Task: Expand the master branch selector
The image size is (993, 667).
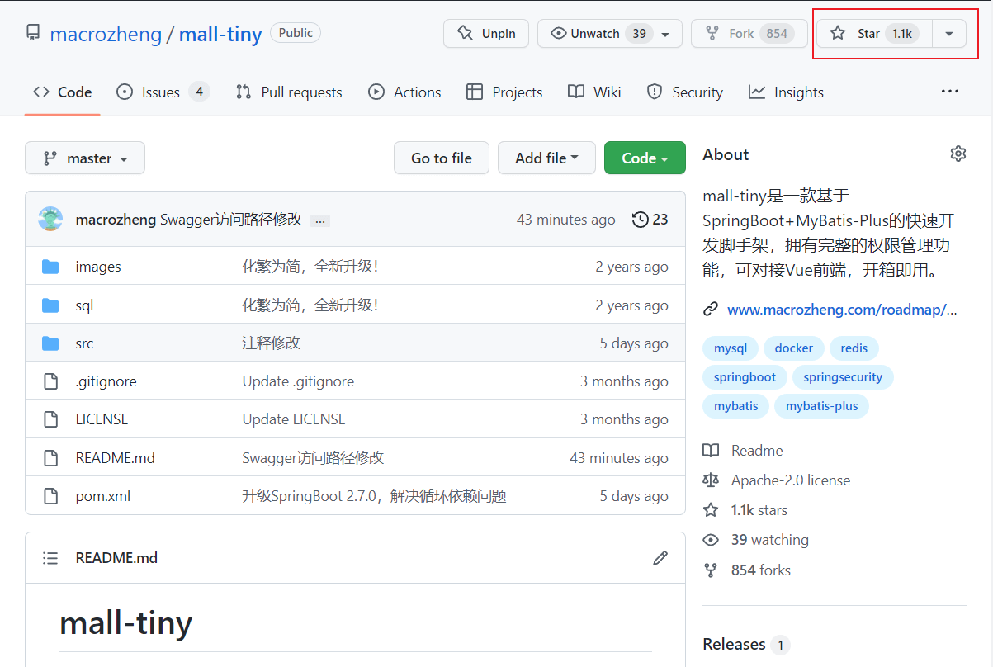Action: coord(84,158)
